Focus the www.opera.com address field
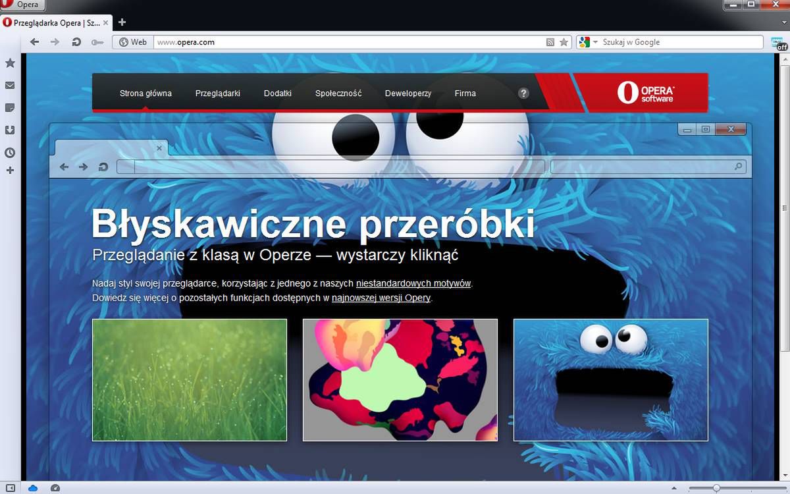790x494 pixels. click(x=349, y=42)
